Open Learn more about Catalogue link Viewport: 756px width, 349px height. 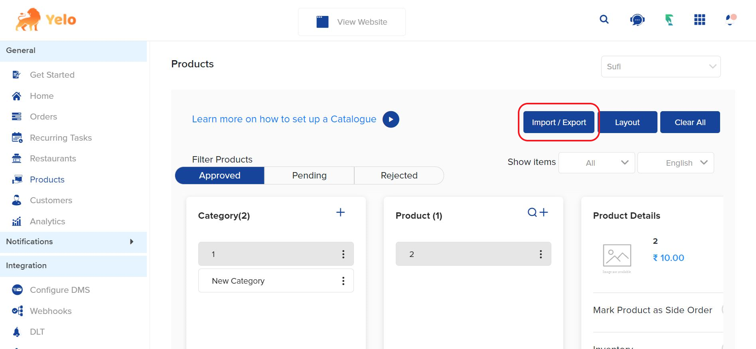click(x=284, y=119)
